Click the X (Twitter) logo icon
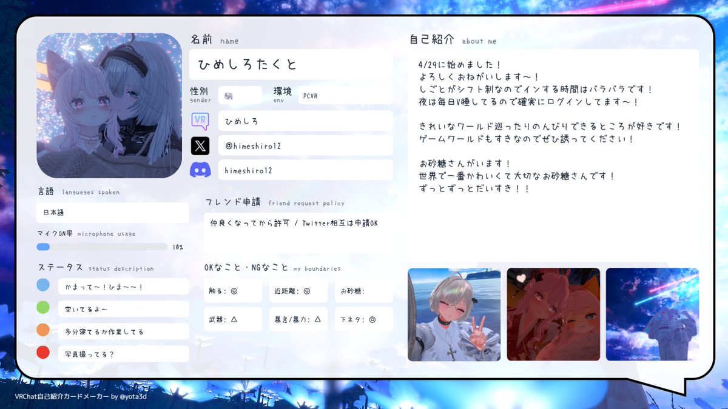 200,145
